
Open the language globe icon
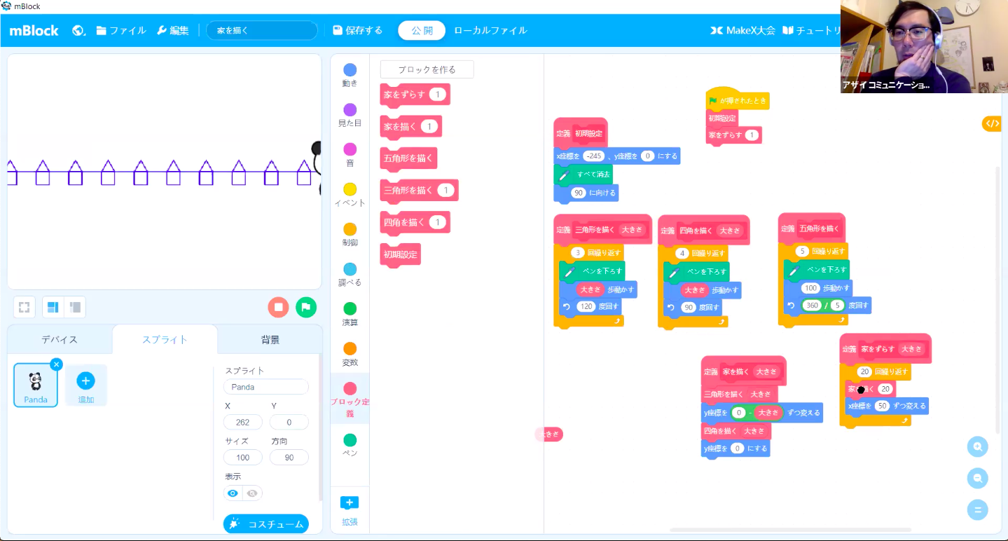pos(78,31)
